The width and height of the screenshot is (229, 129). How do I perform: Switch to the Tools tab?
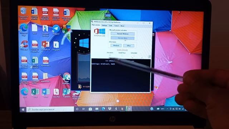(x=111, y=25)
